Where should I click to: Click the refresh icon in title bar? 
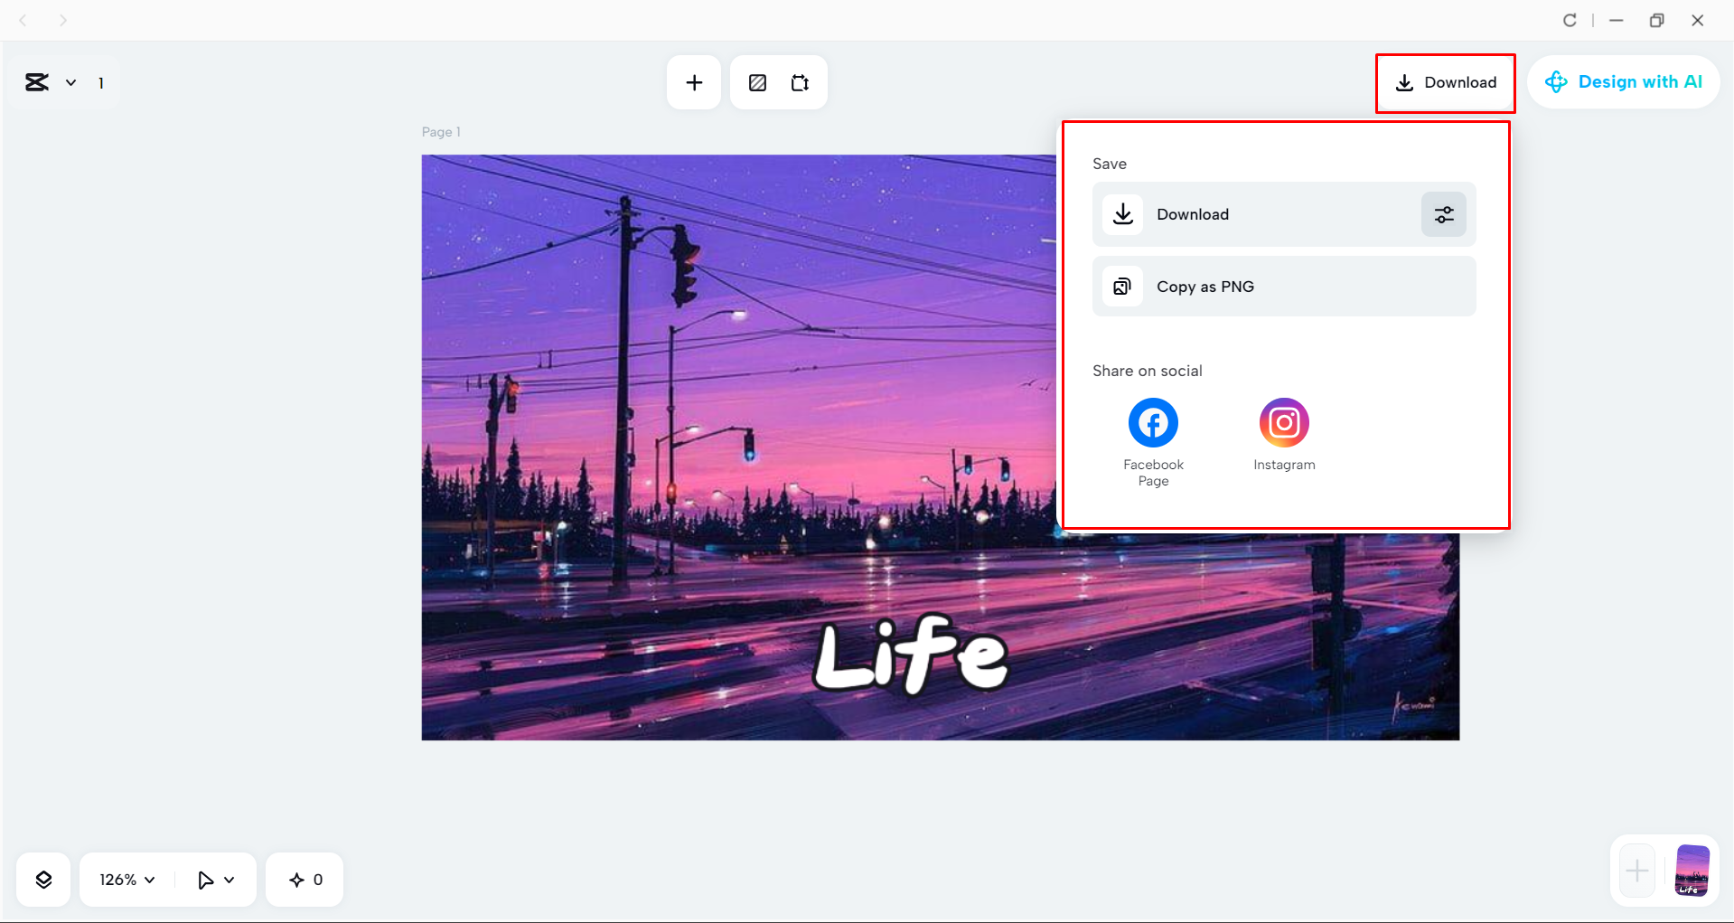[x=1570, y=20]
